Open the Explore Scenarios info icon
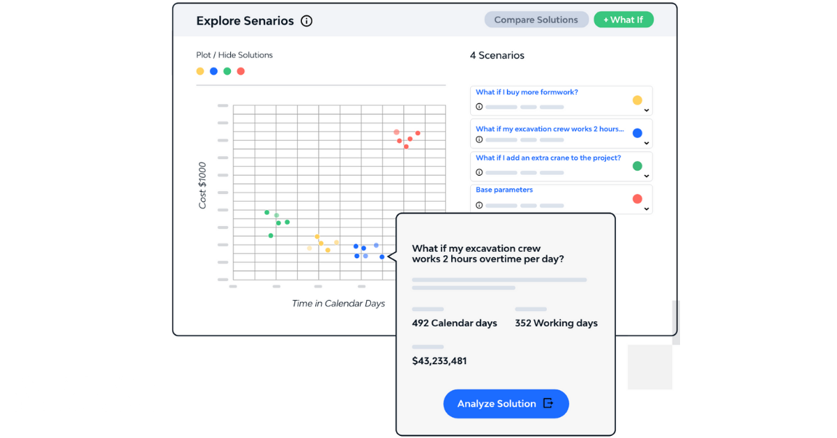837x438 pixels. click(306, 21)
